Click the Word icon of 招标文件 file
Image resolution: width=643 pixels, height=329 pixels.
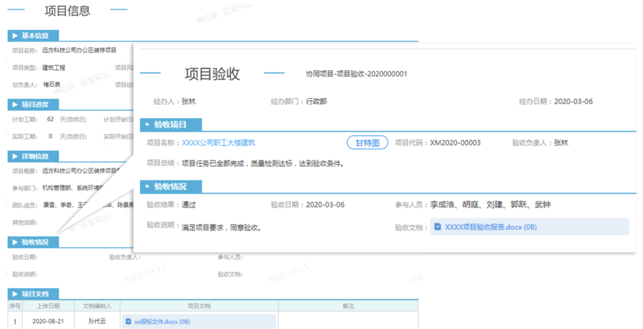(x=128, y=321)
